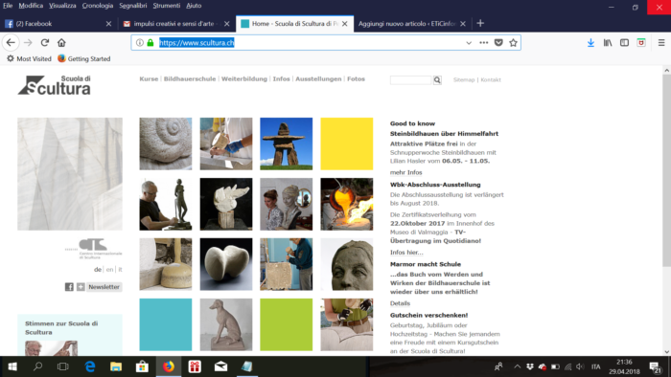Screen dimensions: 671x377
Task: Show site information icon in address bar
Action: click(x=140, y=43)
